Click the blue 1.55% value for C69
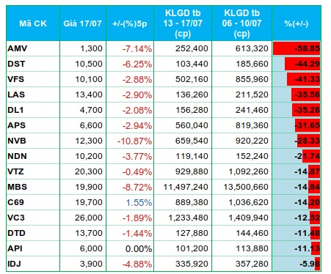Viewport: 331px width, 274px height. tap(139, 202)
